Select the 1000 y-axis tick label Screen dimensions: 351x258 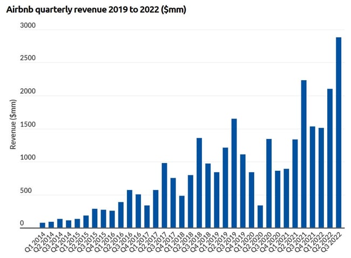click(x=27, y=158)
